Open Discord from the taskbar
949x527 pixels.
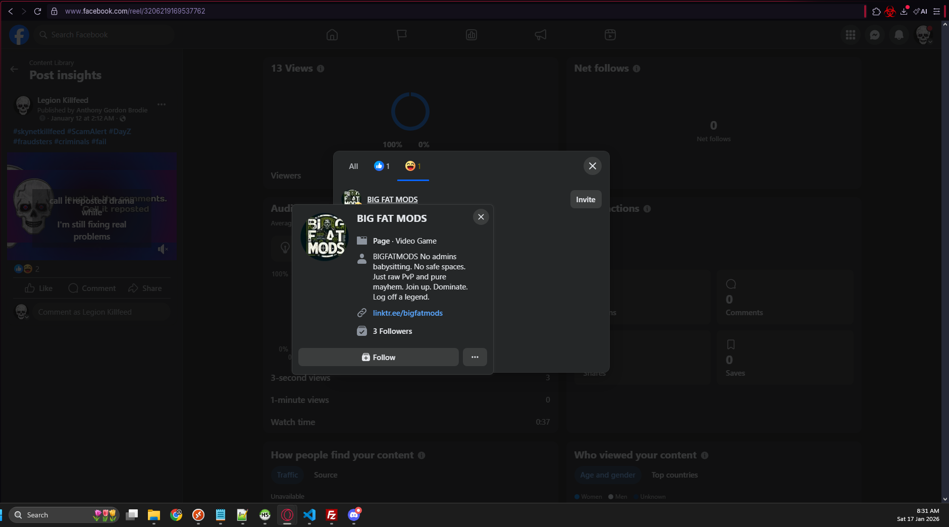354,515
